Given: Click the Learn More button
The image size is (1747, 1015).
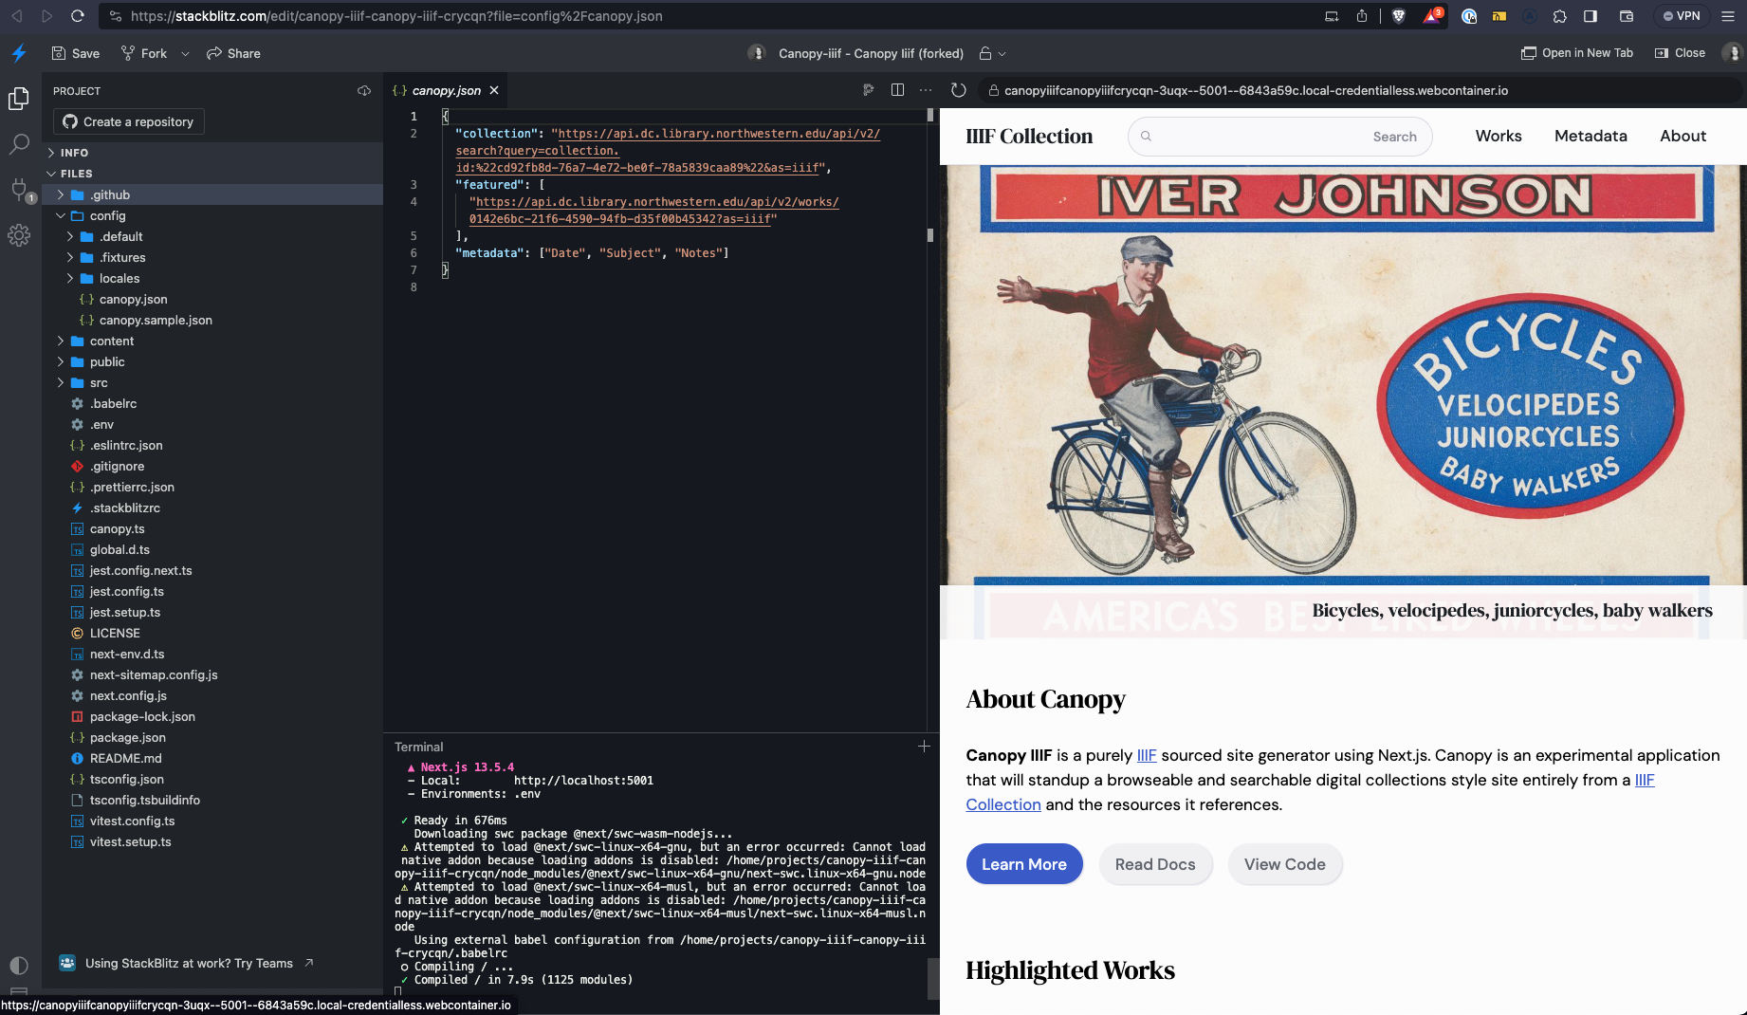Looking at the screenshot, I should [x=1023, y=864].
